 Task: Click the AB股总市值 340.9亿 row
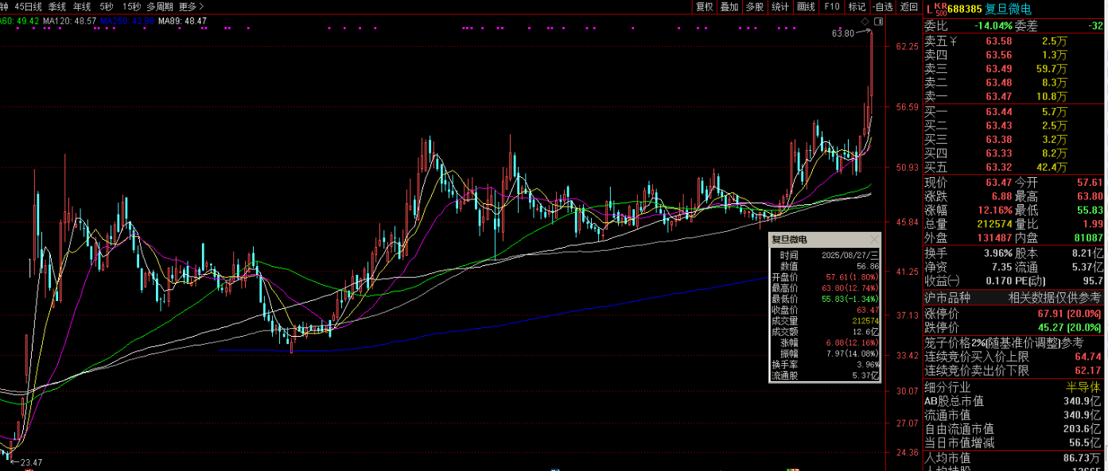click(1014, 401)
